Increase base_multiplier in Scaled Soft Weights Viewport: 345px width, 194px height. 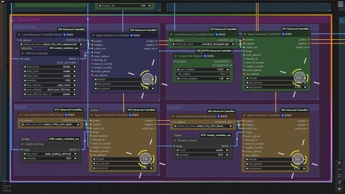(227, 70)
